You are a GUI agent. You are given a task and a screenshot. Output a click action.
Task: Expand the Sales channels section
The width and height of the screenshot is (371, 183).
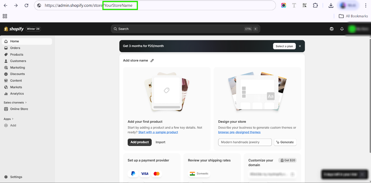point(15,103)
